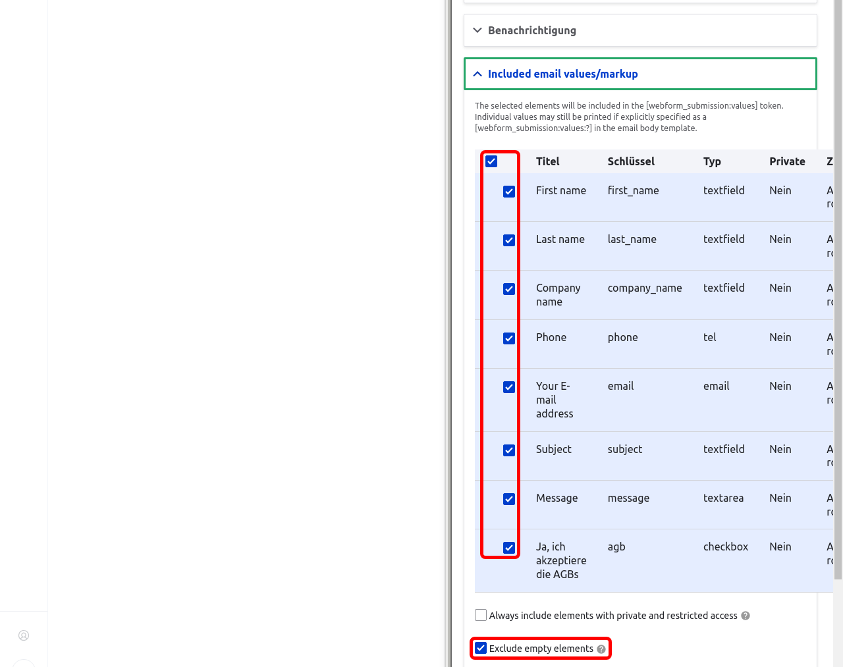The width and height of the screenshot is (843, 667).
Task: Uncheck the AGBs acceptance checkbox
Action: point(509,548)
